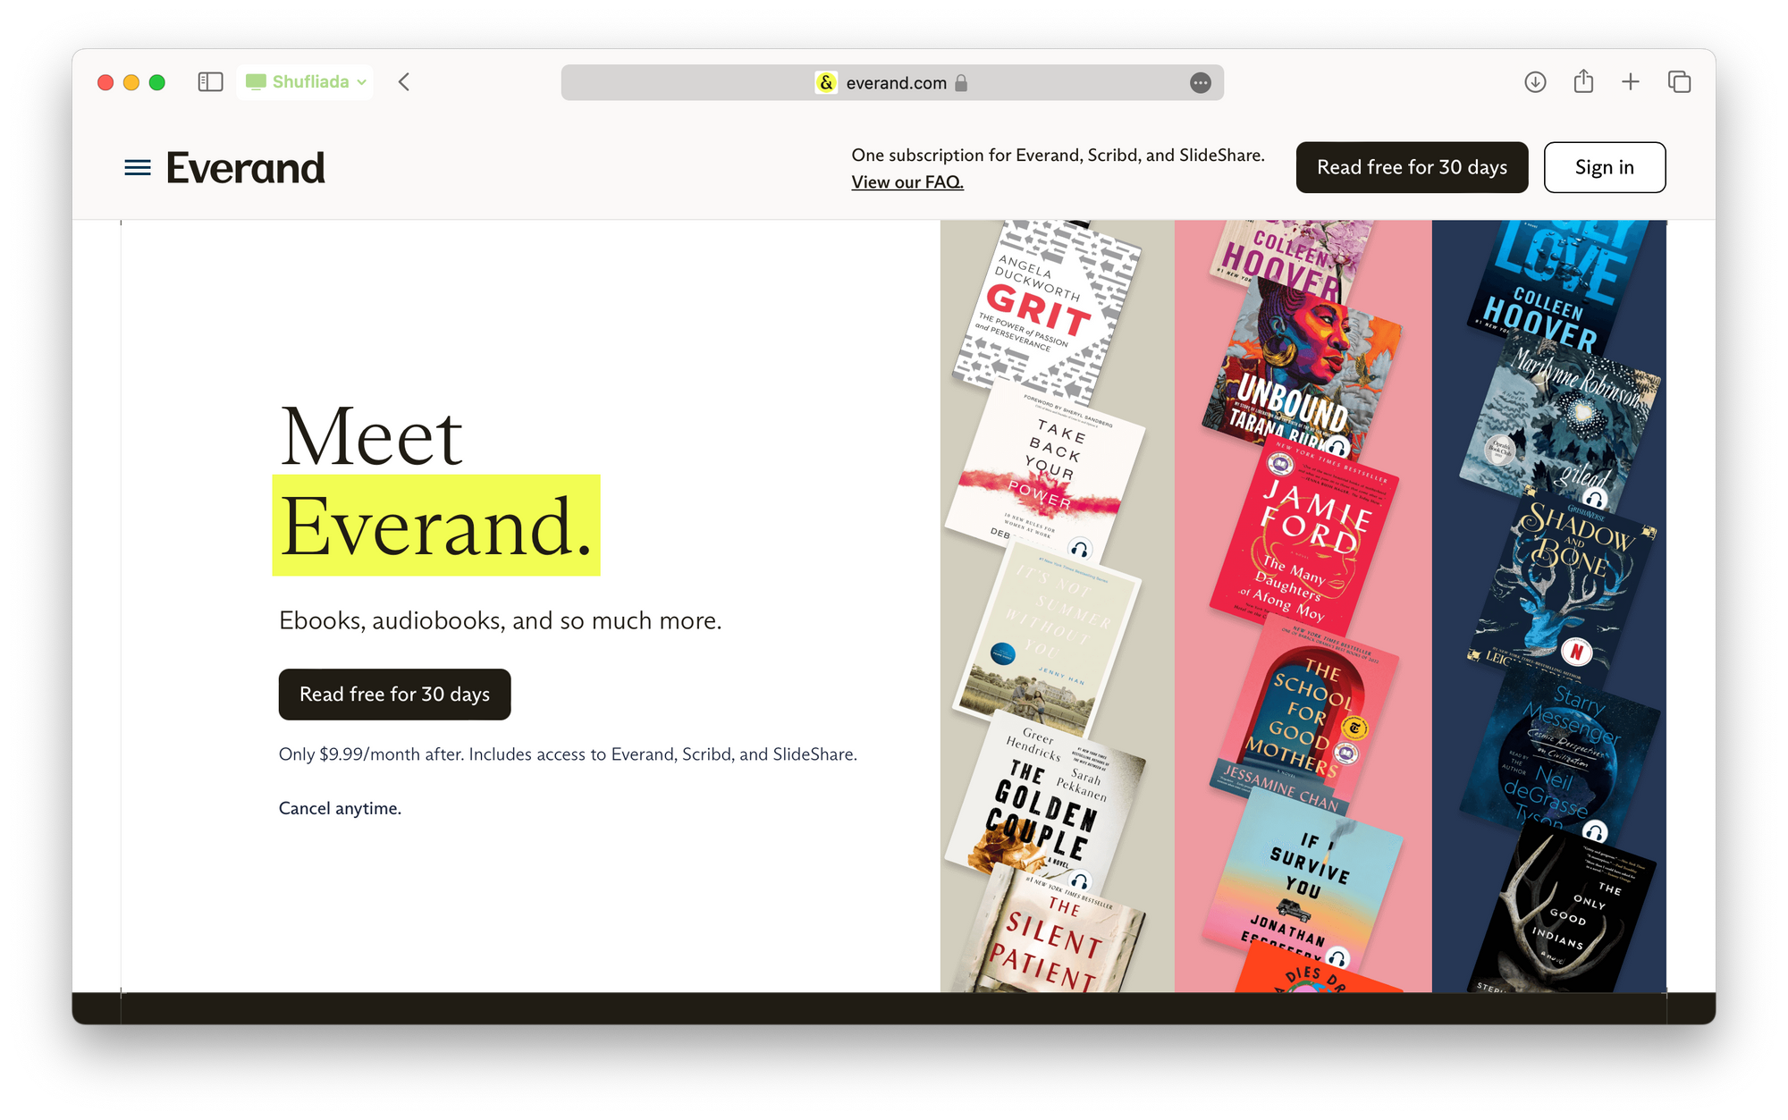Open the Share menu
1788x1120 pixels.
click(x=1583, y=81)
